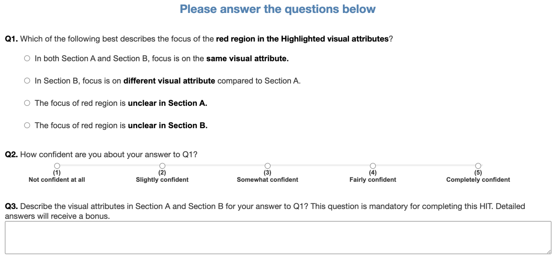Mark confidence radio (1) Not confident at all
The height and width of the screenshot is (259, 555).
(x=57, y=166)
